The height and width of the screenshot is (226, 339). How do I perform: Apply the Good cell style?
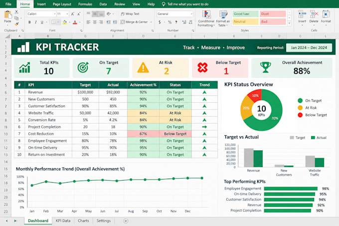(x=246, y=14)
